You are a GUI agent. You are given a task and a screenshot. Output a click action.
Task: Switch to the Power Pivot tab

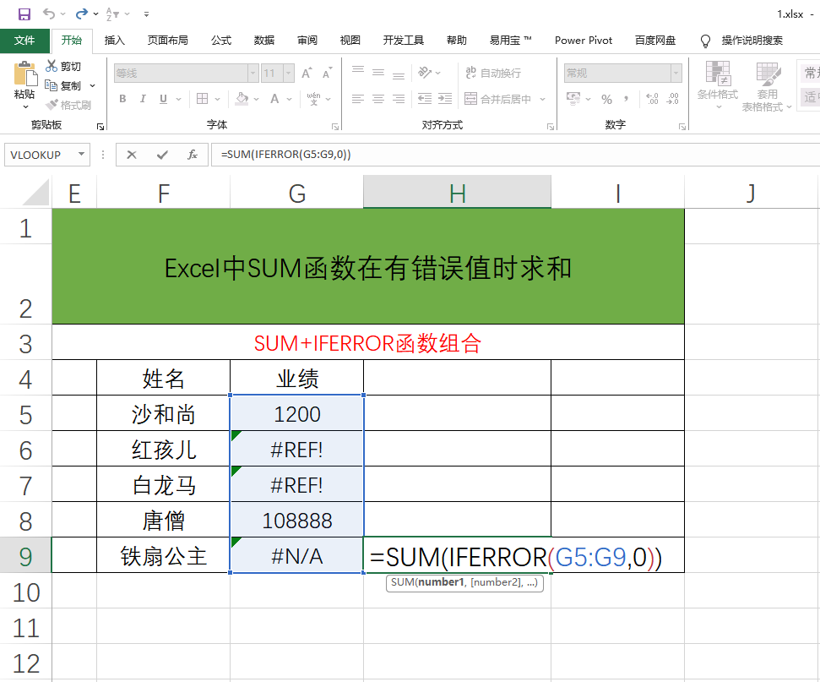pos(583,41)
